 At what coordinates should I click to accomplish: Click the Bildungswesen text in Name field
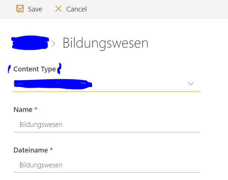pyautogui.click(x=41, y=125)
